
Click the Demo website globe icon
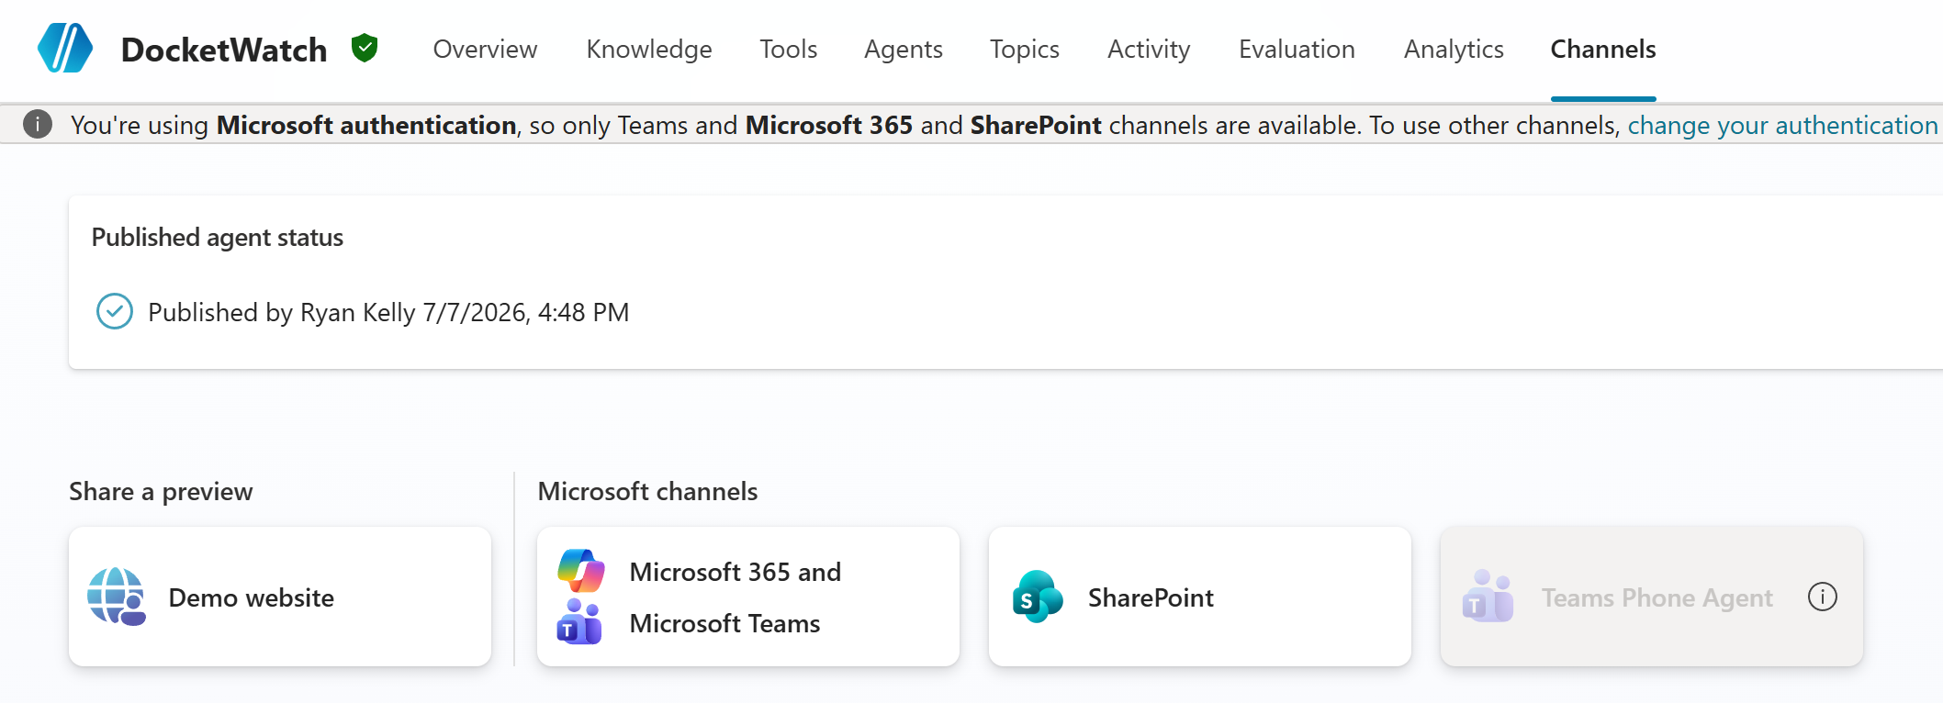[x=117, y=597]
